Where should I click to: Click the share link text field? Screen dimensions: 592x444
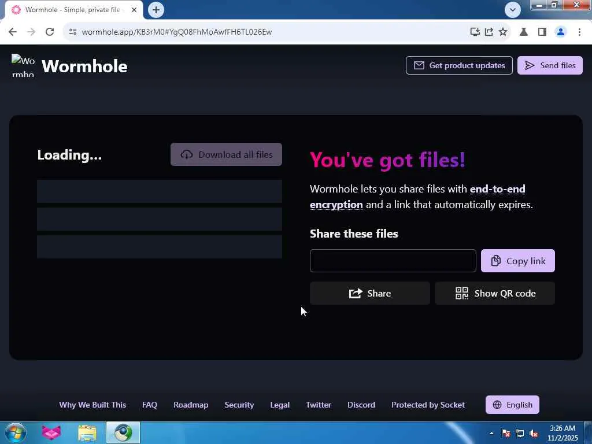point(393,261)
